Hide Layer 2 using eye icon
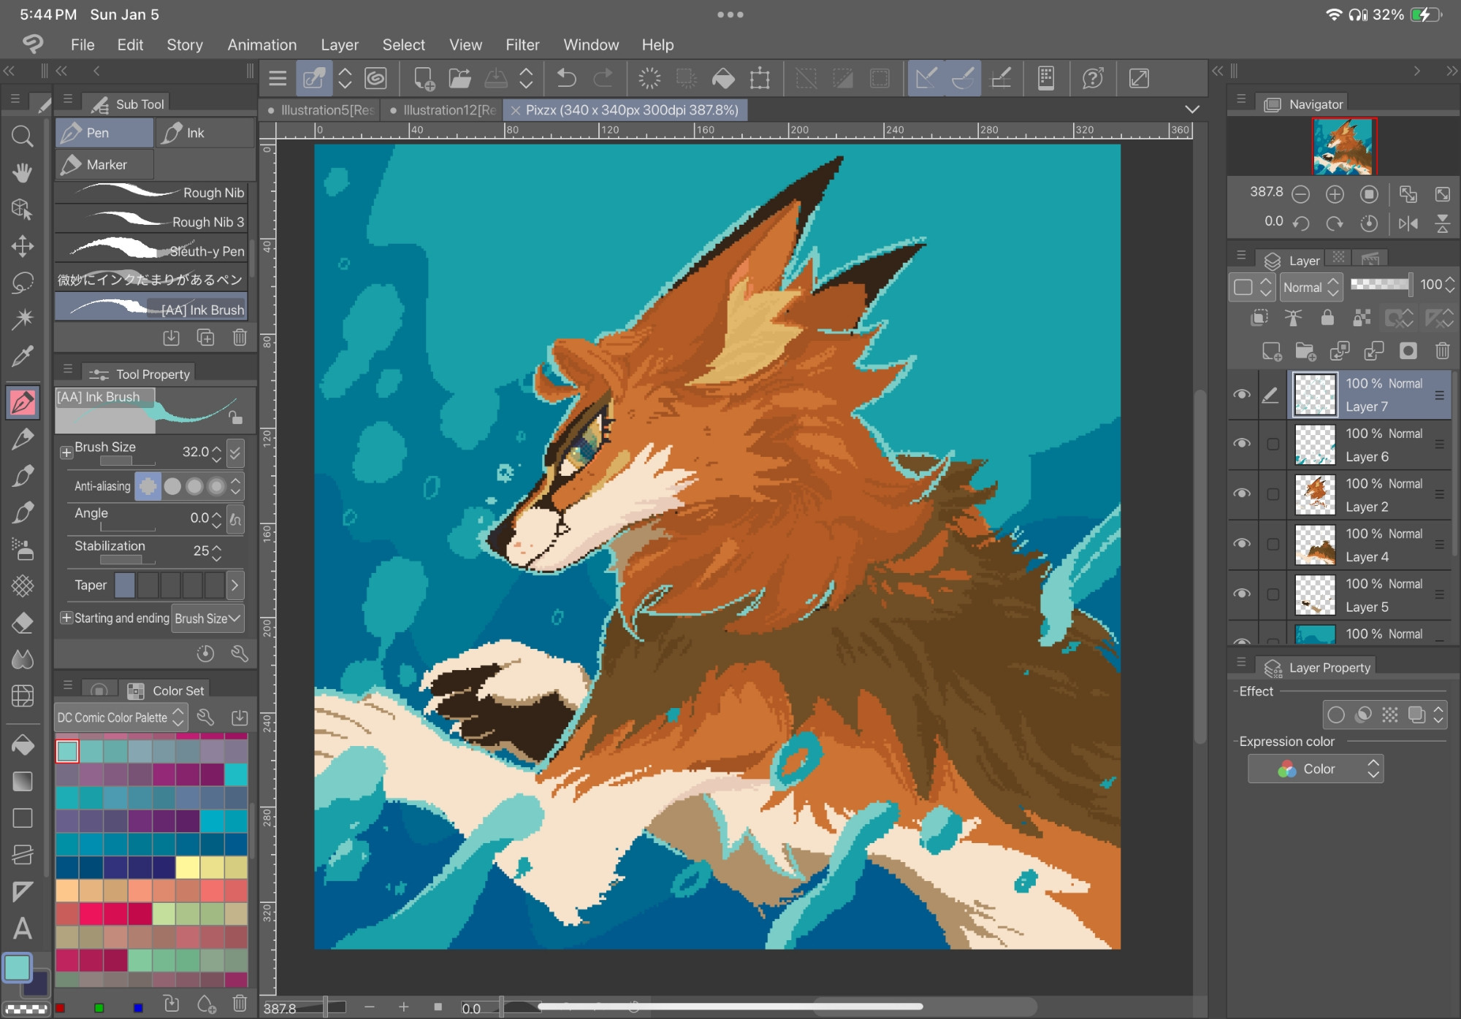This screenshot has height=1019, width=1461. pos(1242,493)
